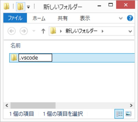The image size is (138, 122).
Task: Sort by the 名前 column header
Action: tap(15, 46)
